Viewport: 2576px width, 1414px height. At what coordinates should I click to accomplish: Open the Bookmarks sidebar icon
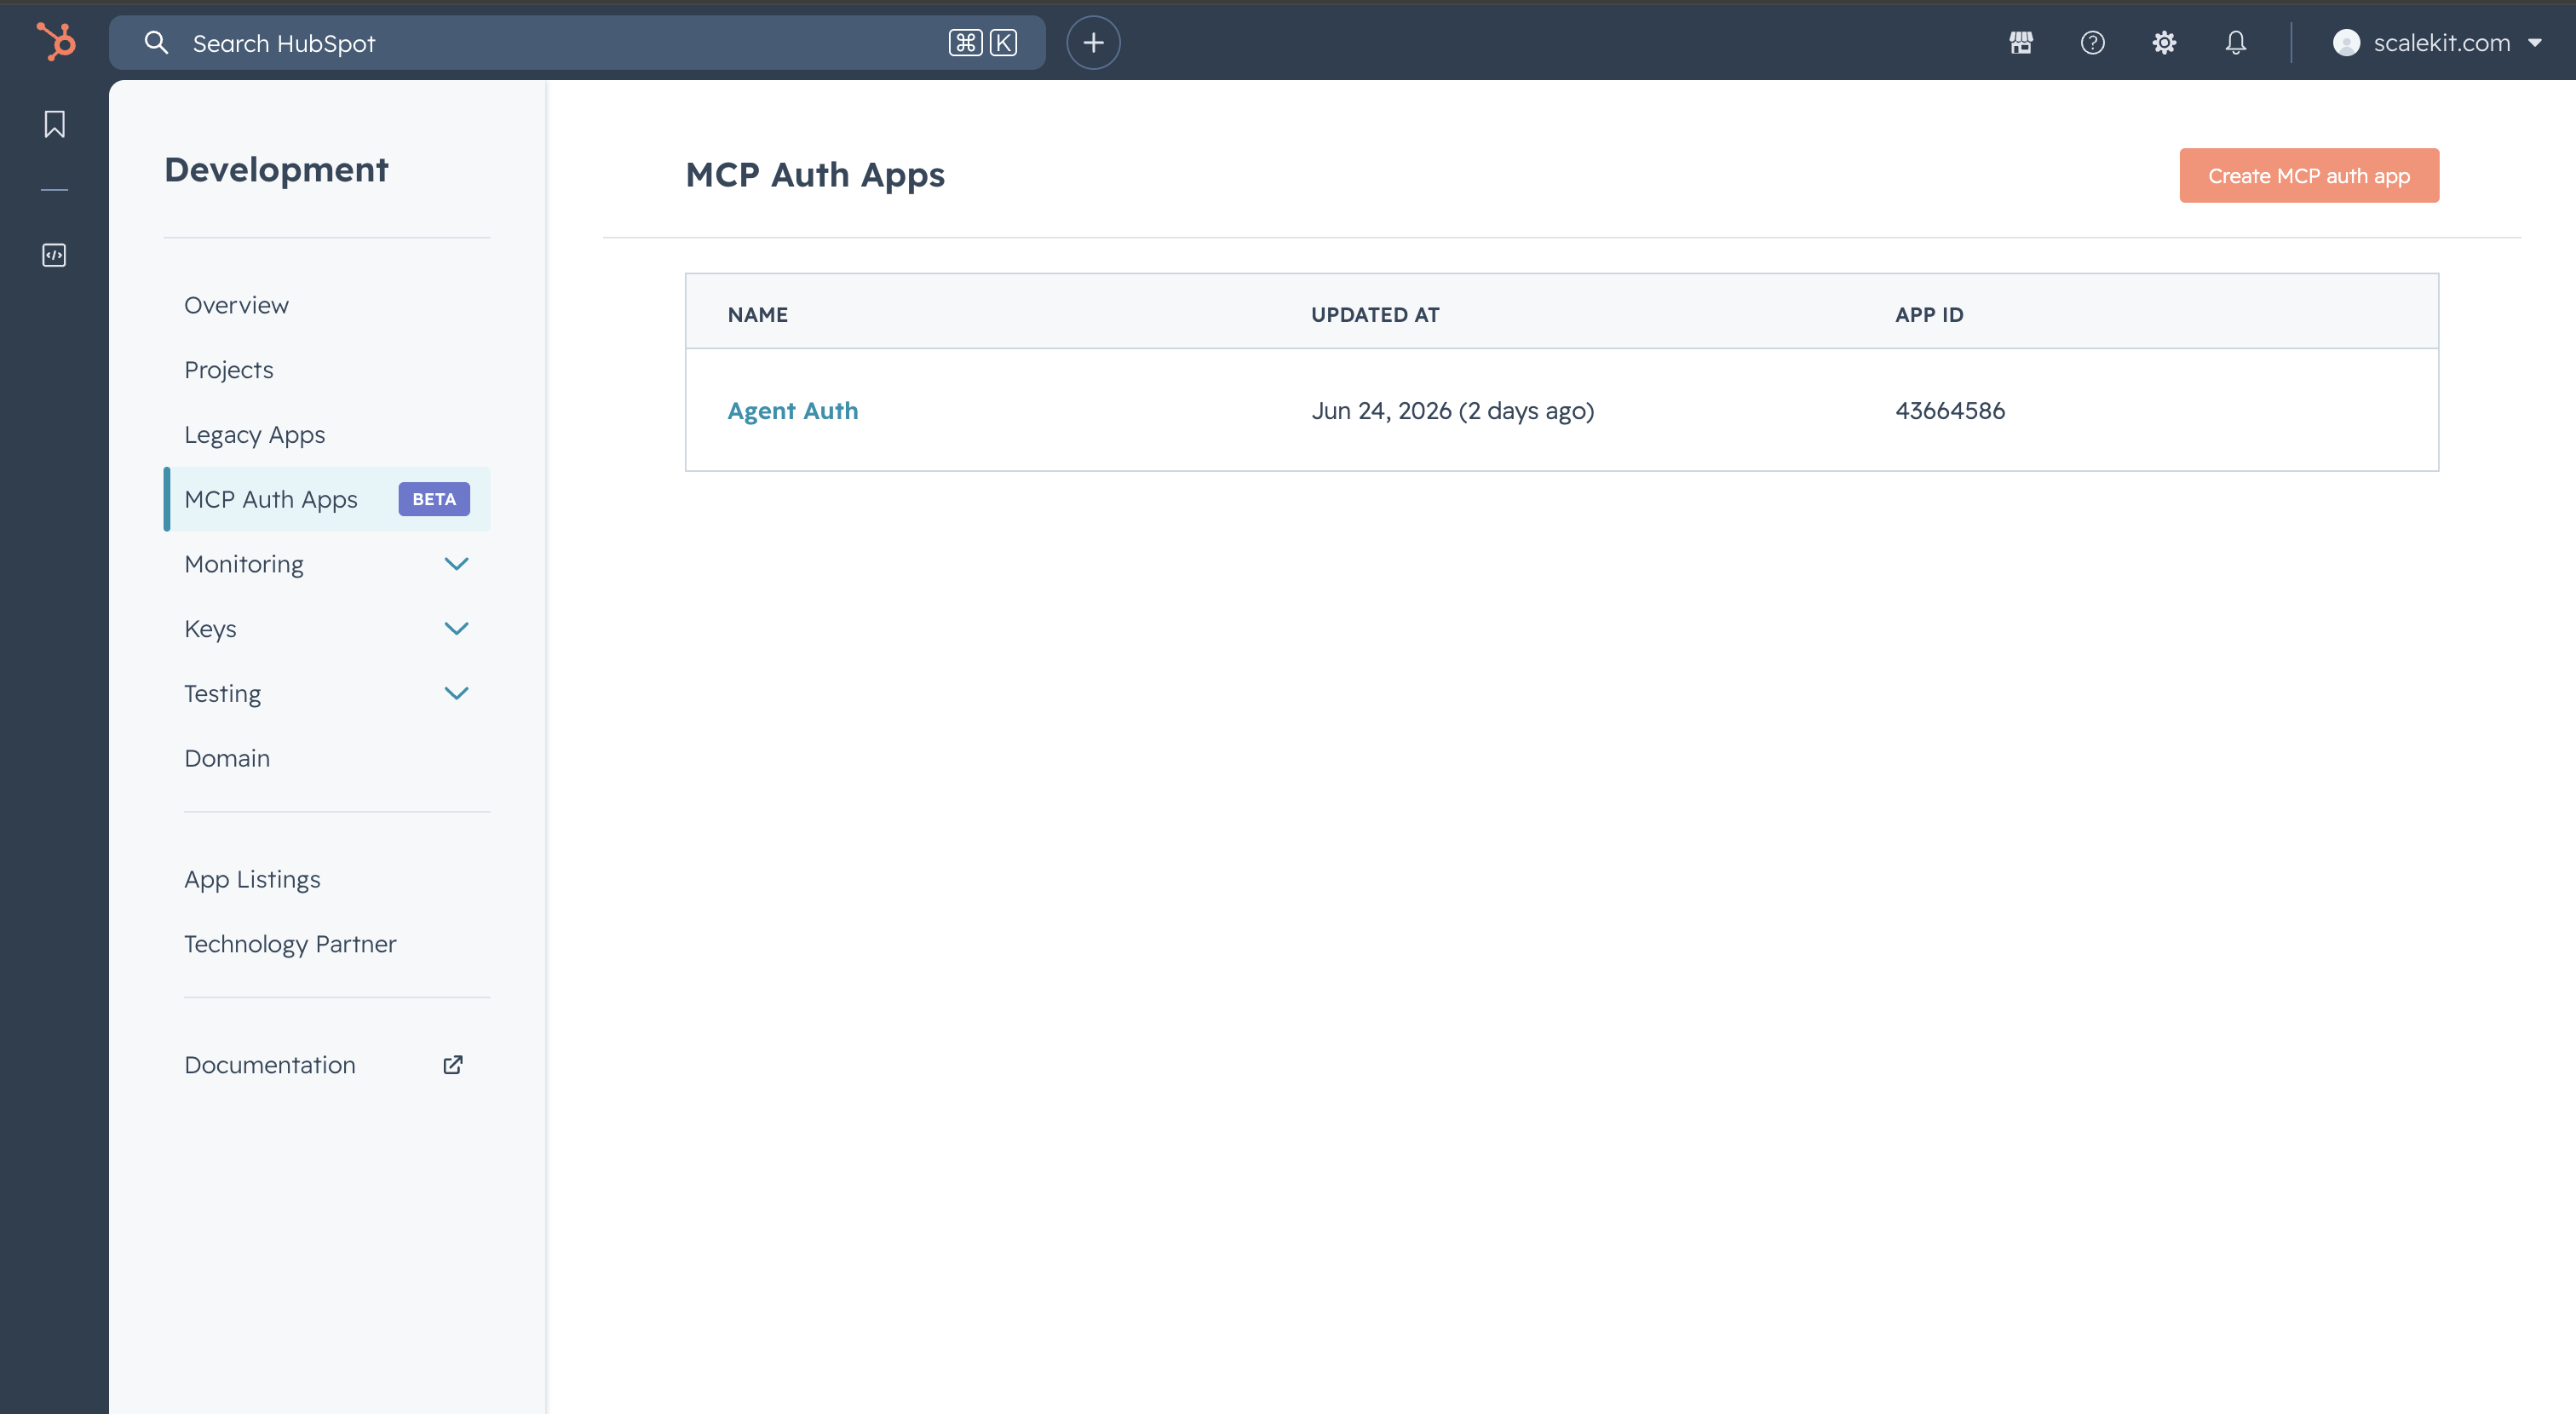click(x=54, y=124)
